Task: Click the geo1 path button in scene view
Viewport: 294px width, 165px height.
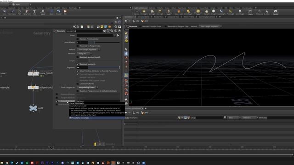Action: 145,21
